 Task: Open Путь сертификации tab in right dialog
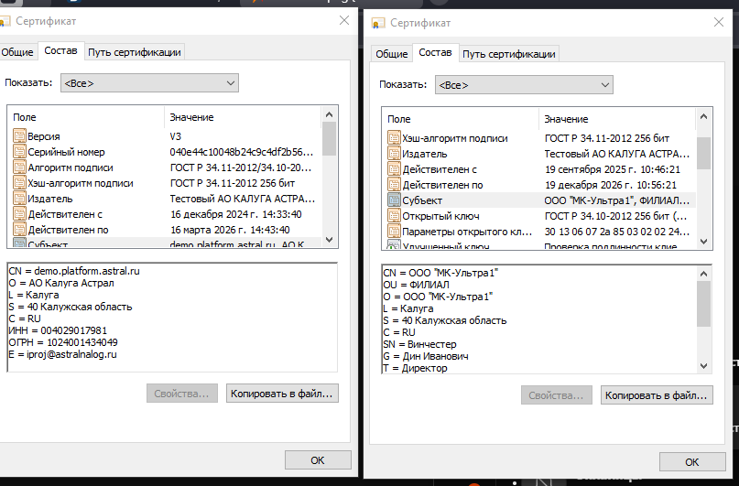(508, 54)
